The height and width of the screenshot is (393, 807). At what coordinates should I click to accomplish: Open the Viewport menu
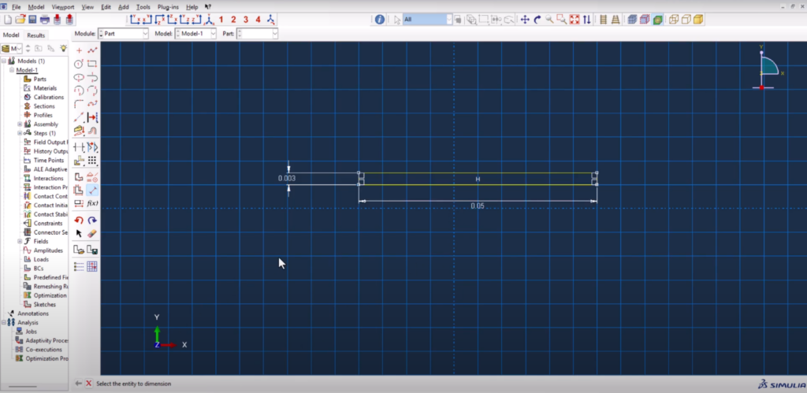pyautogui.click(x=63, y=7)
